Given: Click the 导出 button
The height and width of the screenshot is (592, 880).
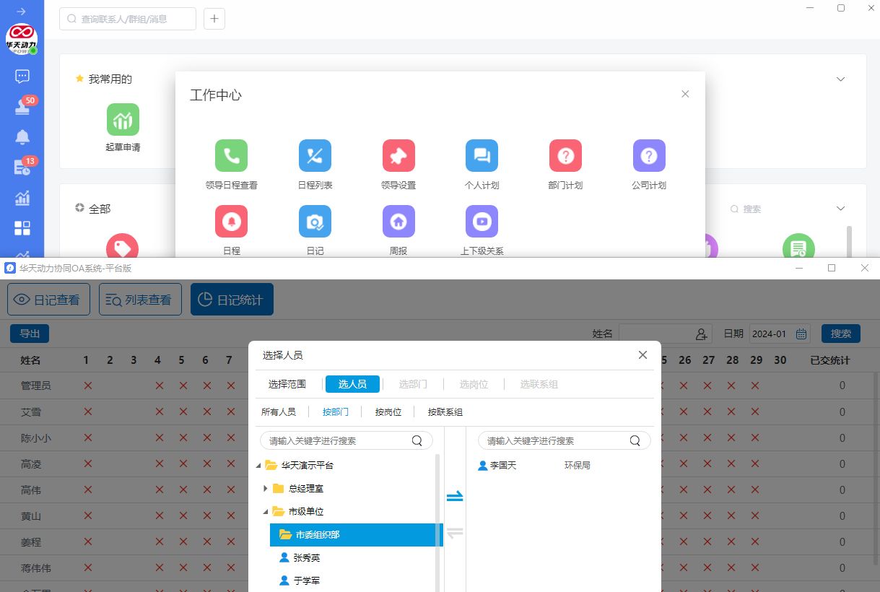Looking at the screenshot, I should coord(30,334).
